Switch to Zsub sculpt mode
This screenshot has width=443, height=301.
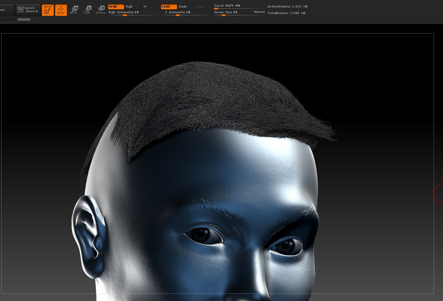pos(186,7)
